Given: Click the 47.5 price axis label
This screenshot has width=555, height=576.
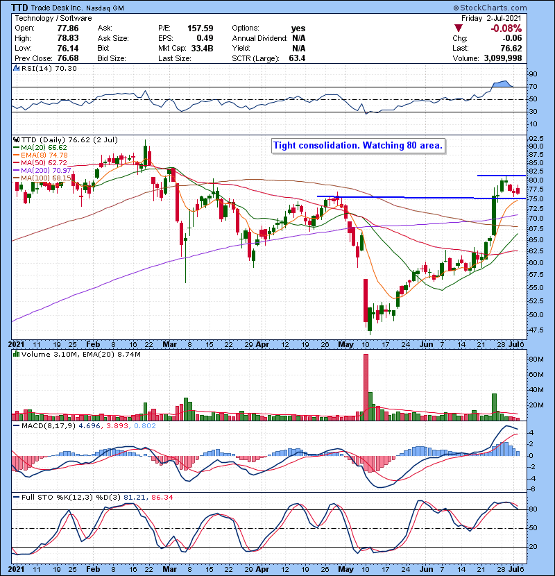Looking at the screenshot, I should click(x=536, y=330).
